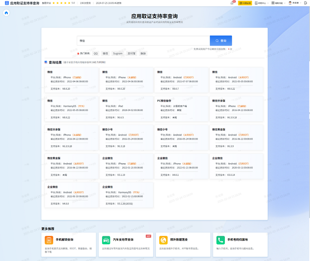Click the app search input field
Viewport: 310px width, 261px height.
coord(143,41)
